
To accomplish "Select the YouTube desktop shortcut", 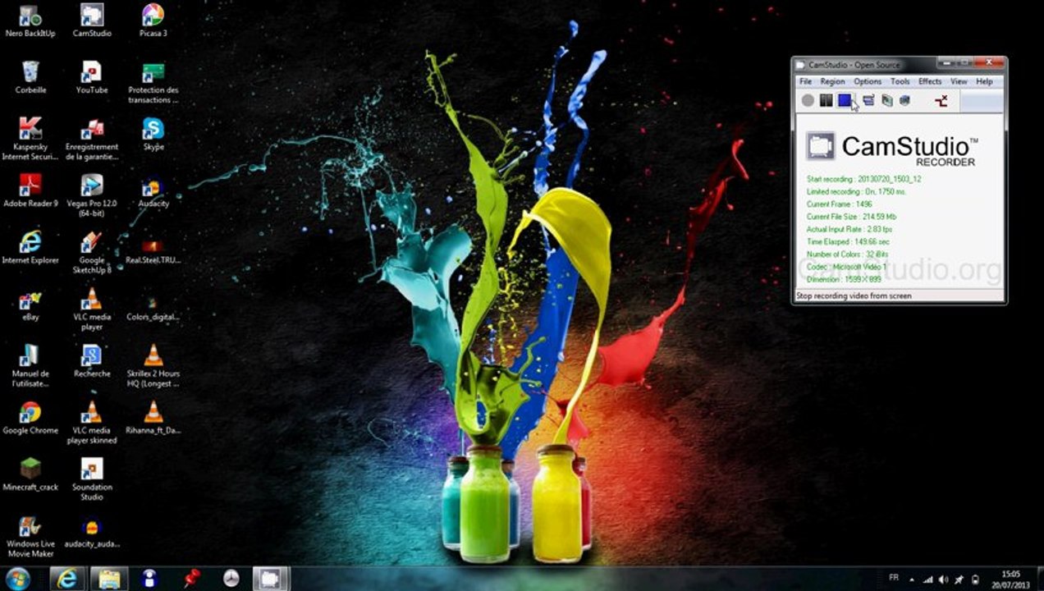I will pos(92,77).
